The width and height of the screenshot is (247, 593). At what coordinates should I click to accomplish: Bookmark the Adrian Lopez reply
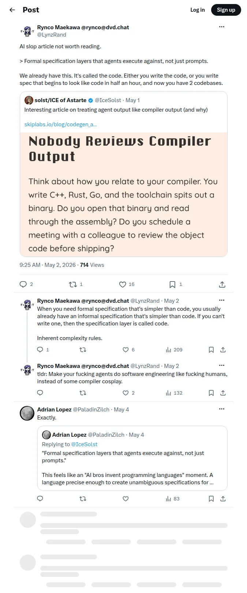tap(211, 499)
